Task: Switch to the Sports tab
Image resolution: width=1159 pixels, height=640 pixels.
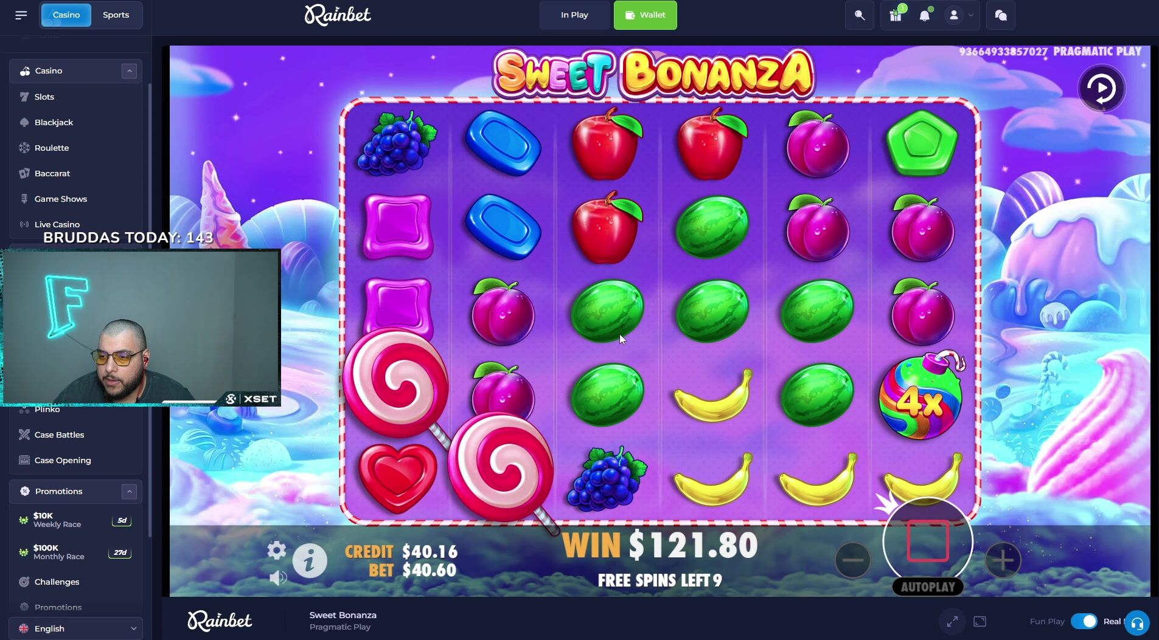Action: [x=116, y=15]
